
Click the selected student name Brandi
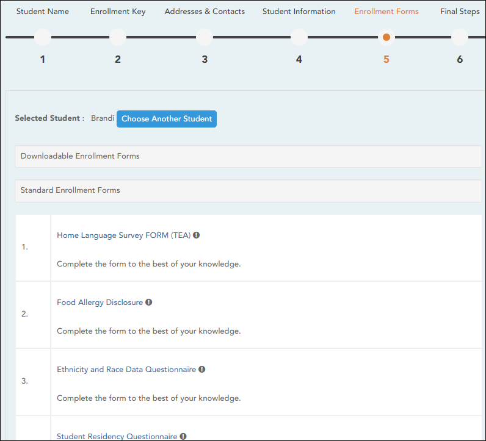(103, 118)
